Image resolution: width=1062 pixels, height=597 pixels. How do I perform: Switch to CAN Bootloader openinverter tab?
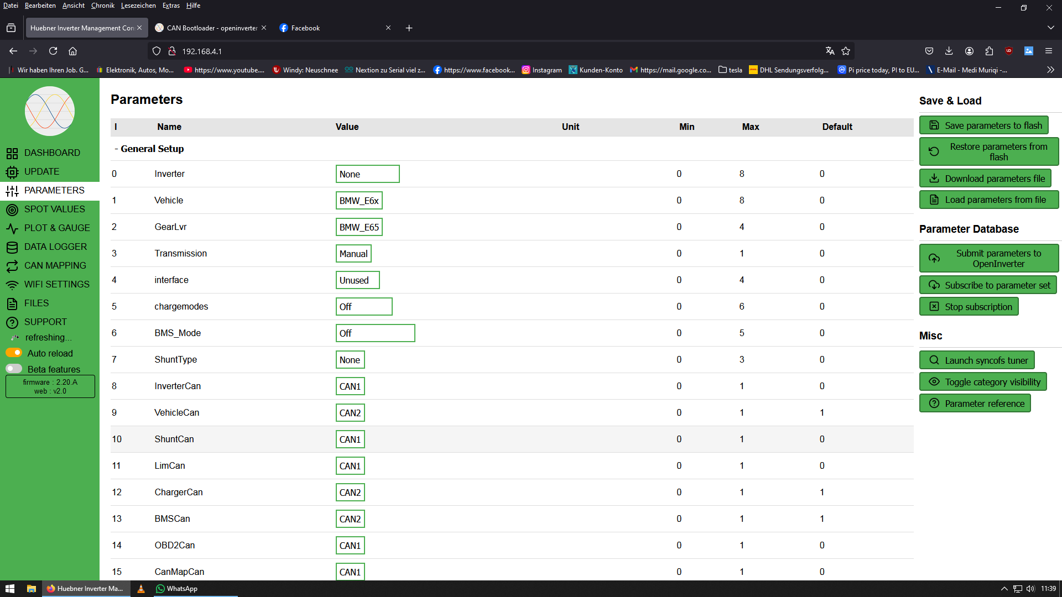click(211, 28)
